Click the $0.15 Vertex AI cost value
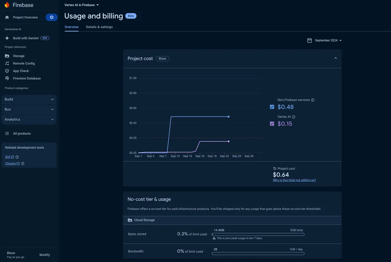 tap(285, 124)
